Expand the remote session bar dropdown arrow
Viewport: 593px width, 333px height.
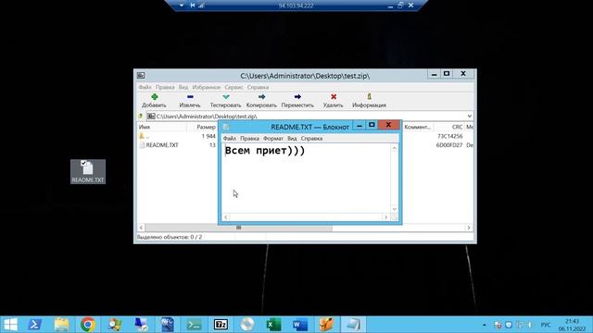coord(182,6)
